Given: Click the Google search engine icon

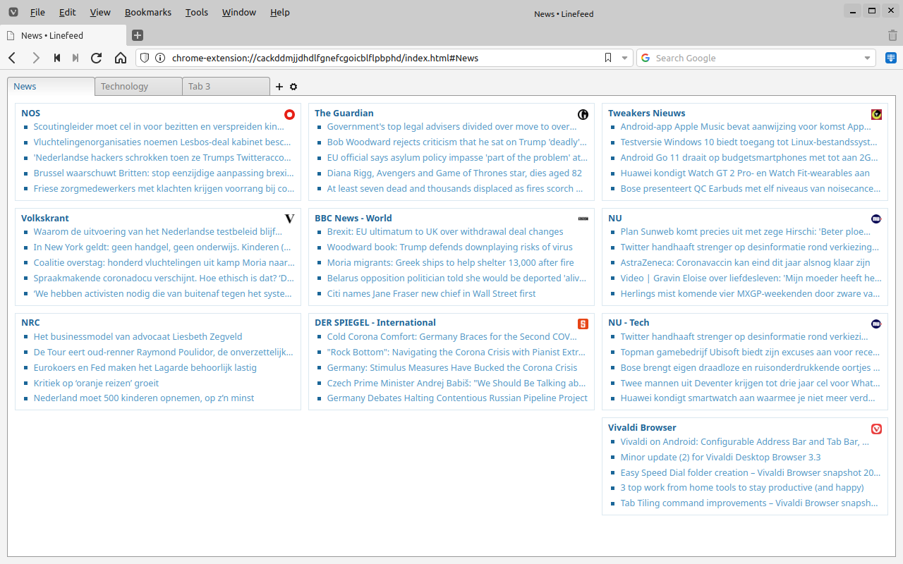Looking at the screenshot, I should coord(646,58).
